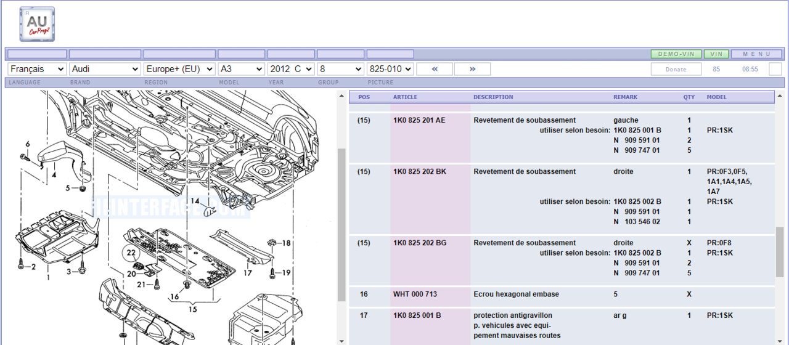Click the scroll-down arrow of diagram panel
The height and width of the screenshot is (345, 789).
pos(341,341)
